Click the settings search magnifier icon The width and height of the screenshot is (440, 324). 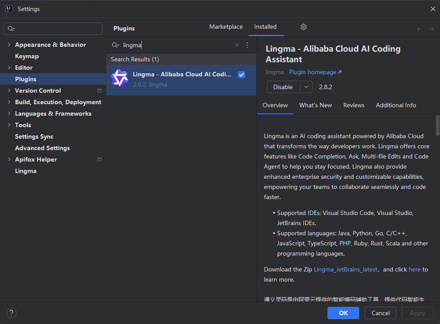click(11, 29)
